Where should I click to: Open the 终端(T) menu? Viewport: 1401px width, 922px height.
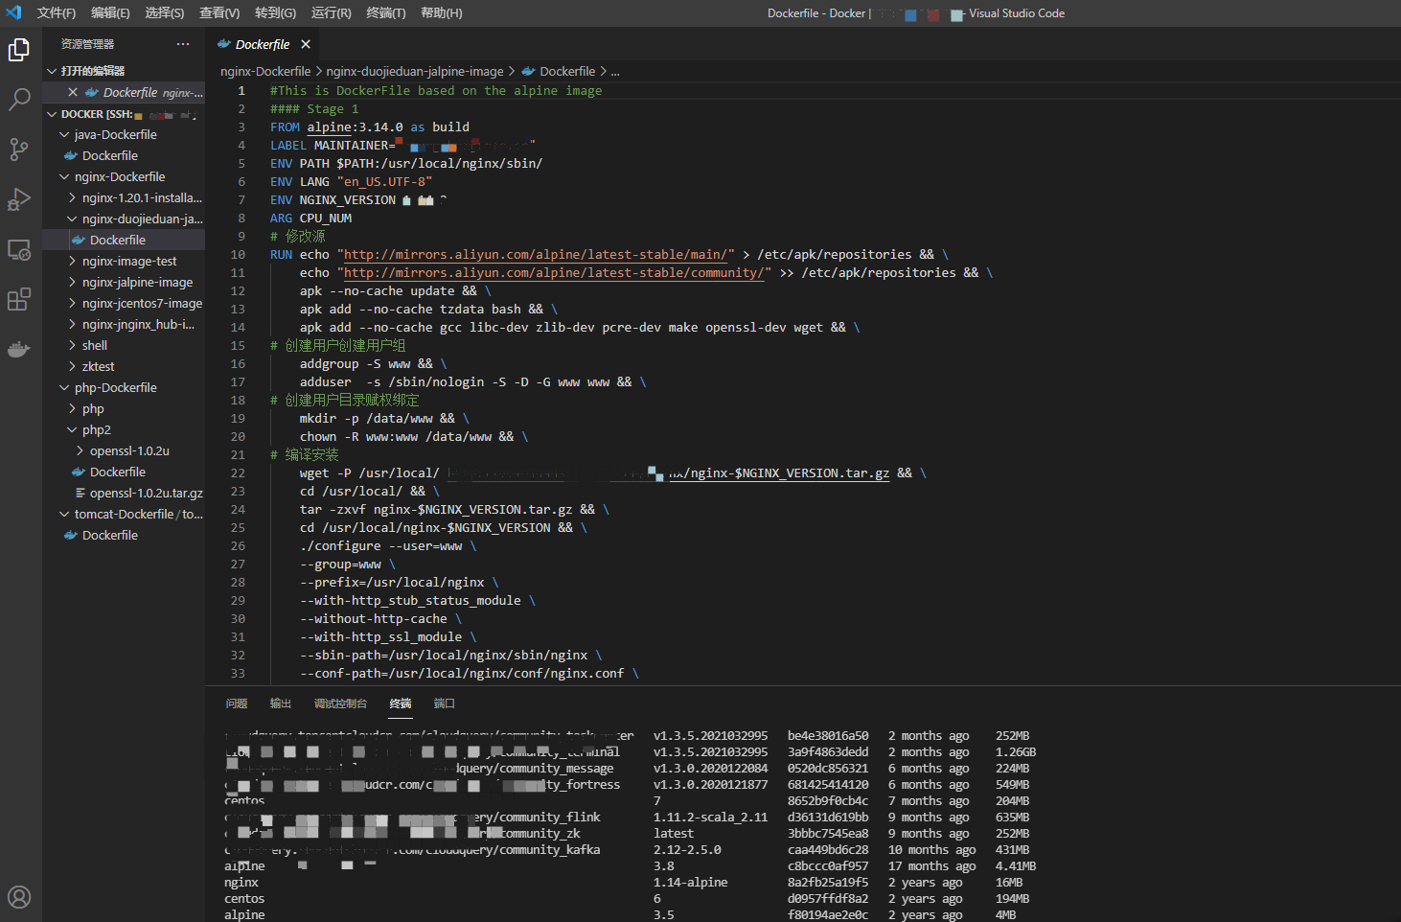pos(385,13)
